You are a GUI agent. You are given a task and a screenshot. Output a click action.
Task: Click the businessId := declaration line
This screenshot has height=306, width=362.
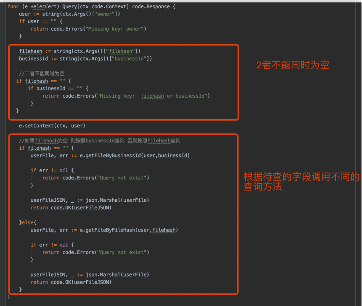coord(85,59)
